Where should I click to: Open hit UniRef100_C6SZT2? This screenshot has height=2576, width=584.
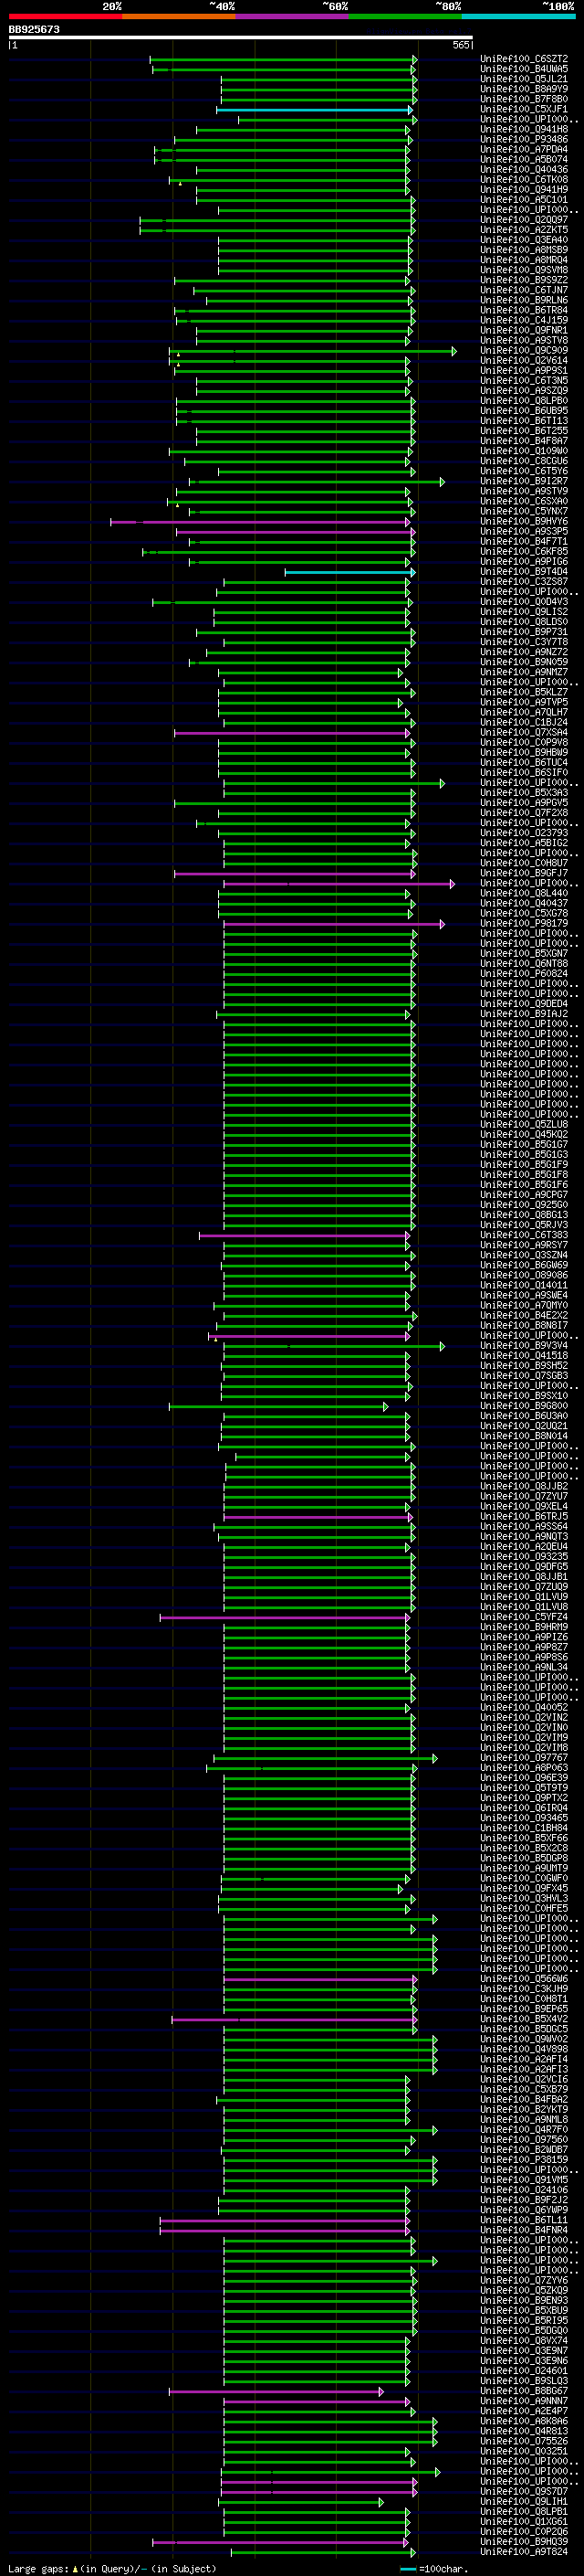[x=523, y=59]
